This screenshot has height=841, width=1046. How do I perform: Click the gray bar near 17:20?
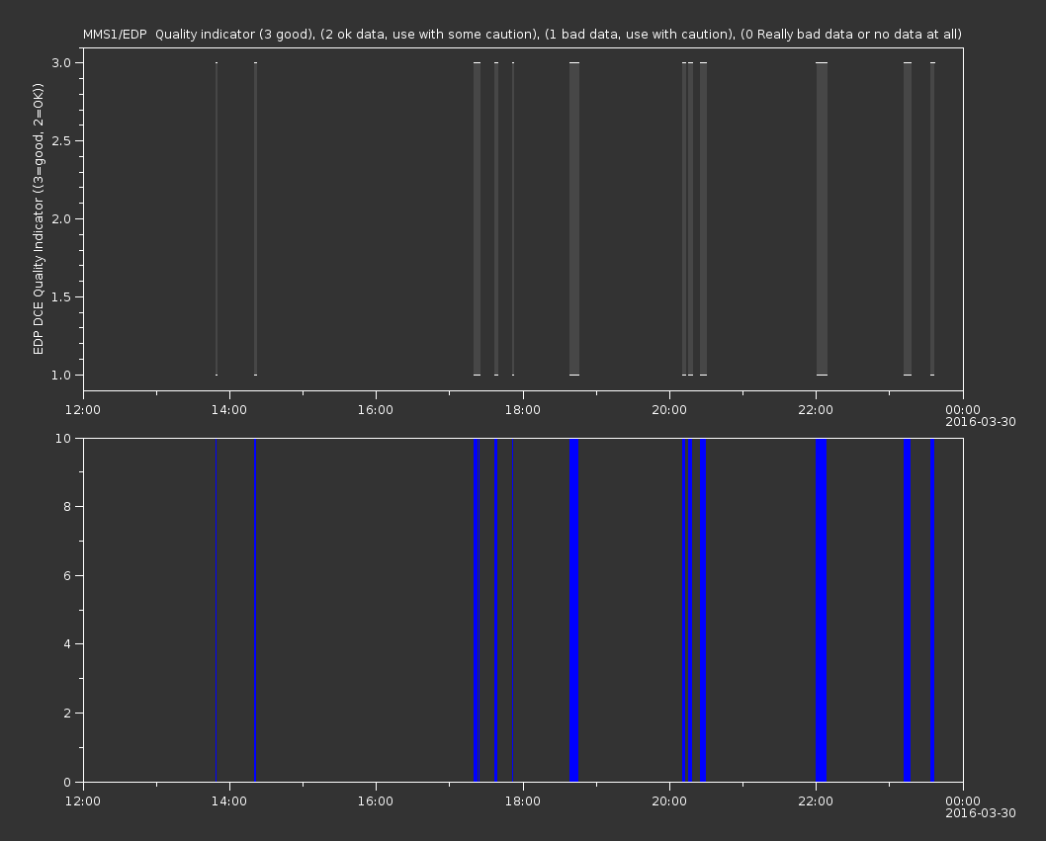[x=477, y=218]
